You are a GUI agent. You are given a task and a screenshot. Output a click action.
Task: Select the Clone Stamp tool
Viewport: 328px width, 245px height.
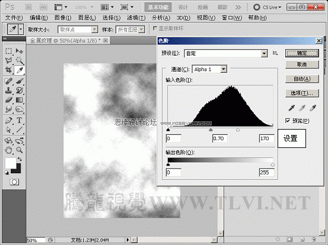click(x=8, y=91)
